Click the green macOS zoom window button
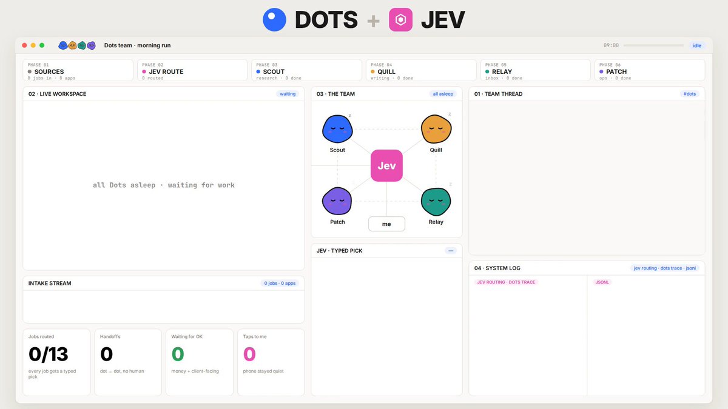 (42, 45)
